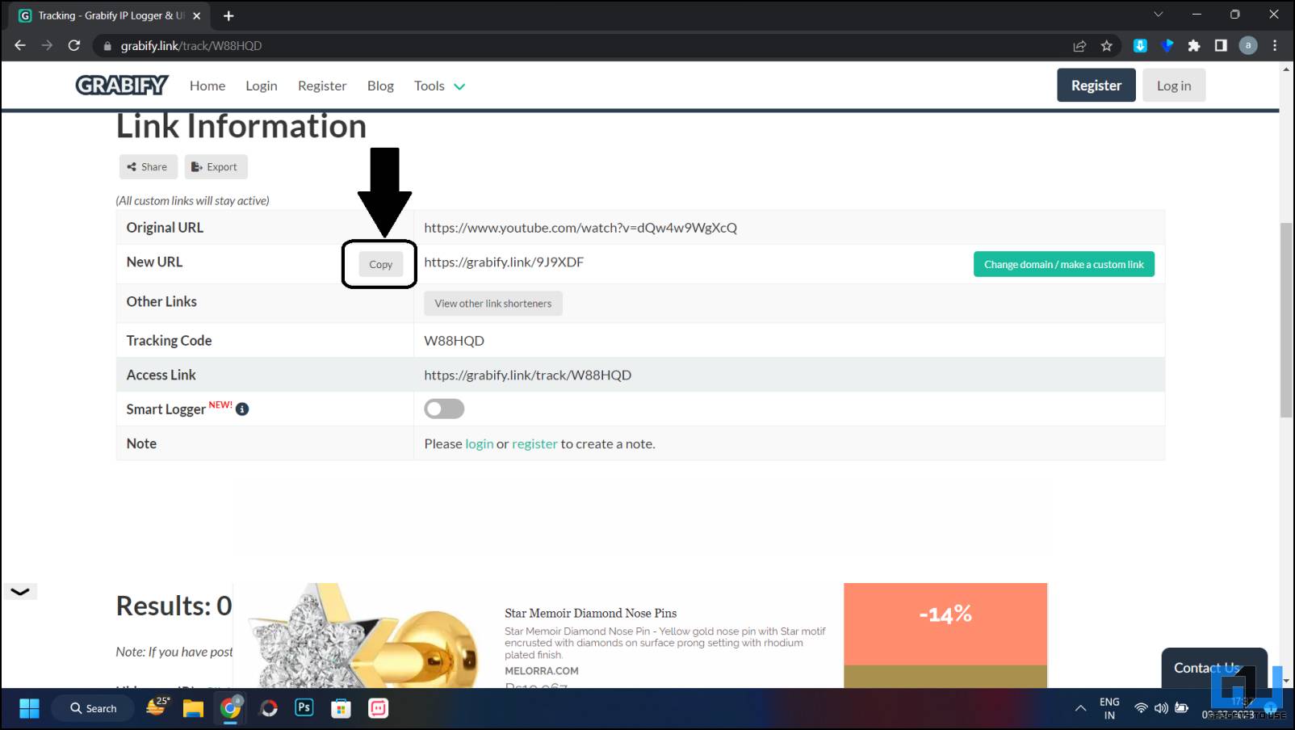Screen dimensions: 1295x730
Task: Open Microsoft Store from the taskbar
Action: pos(341,708)
